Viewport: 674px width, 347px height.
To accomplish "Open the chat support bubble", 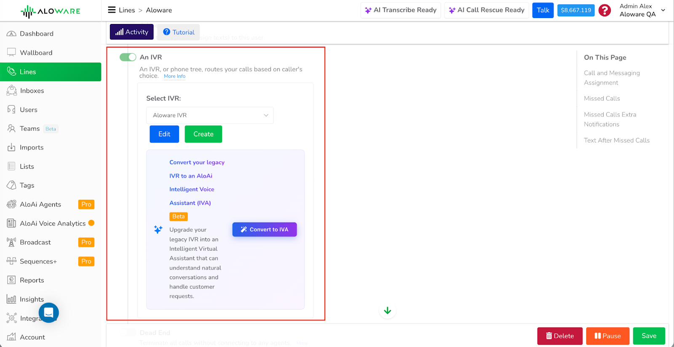I will 49,313.
